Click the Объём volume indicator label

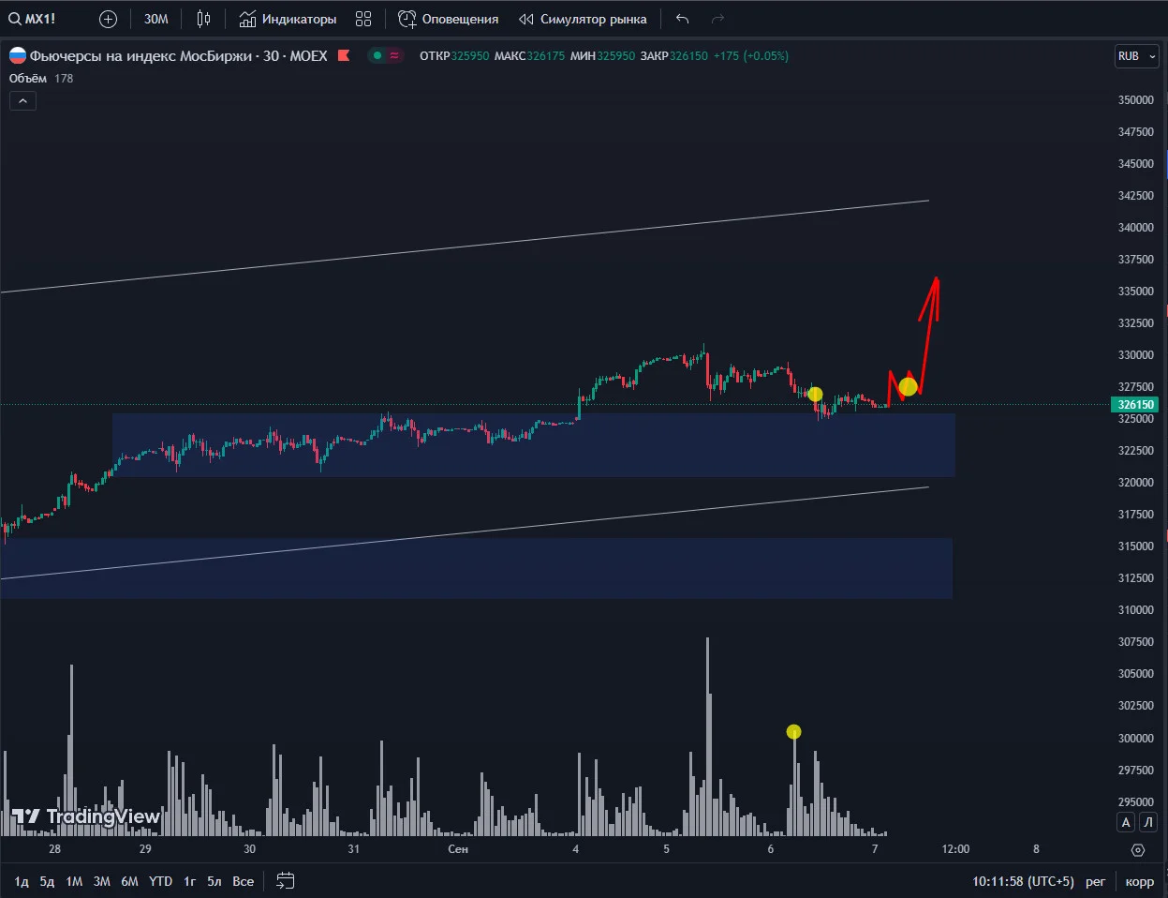click(28, 79)
